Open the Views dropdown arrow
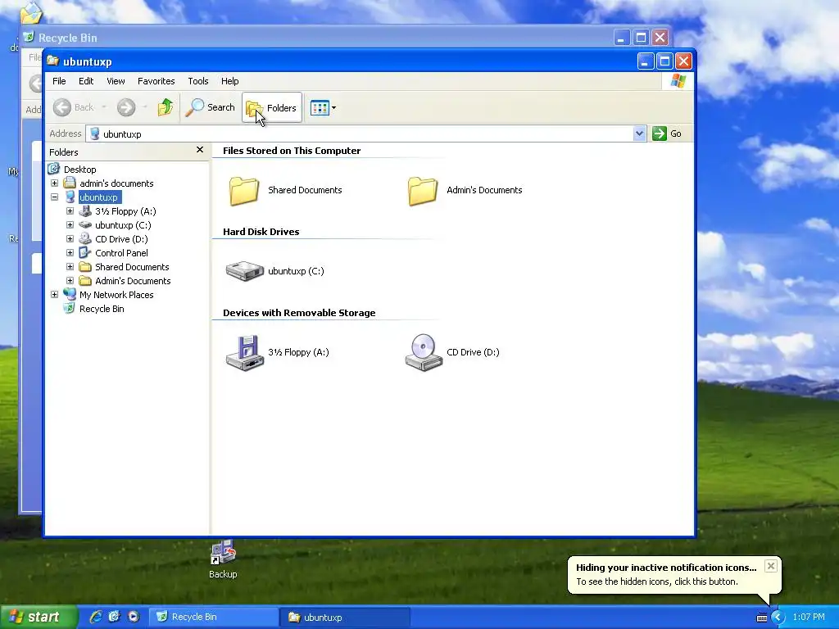Viewport: 839px width, 629px height. 334,107
